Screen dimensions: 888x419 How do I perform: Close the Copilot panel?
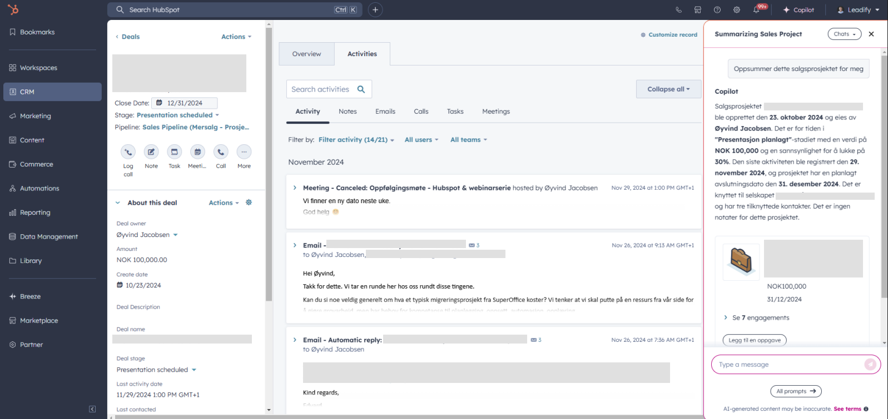(x=871, y=34)
